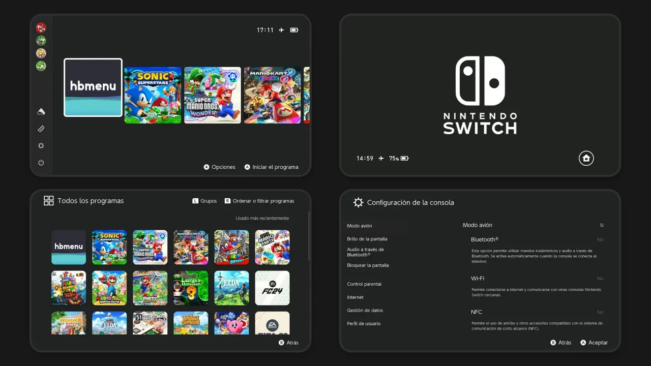
Task: Select Super Mario Bros. Wonder on the home carousel
Action: click(x=213, y=95)
